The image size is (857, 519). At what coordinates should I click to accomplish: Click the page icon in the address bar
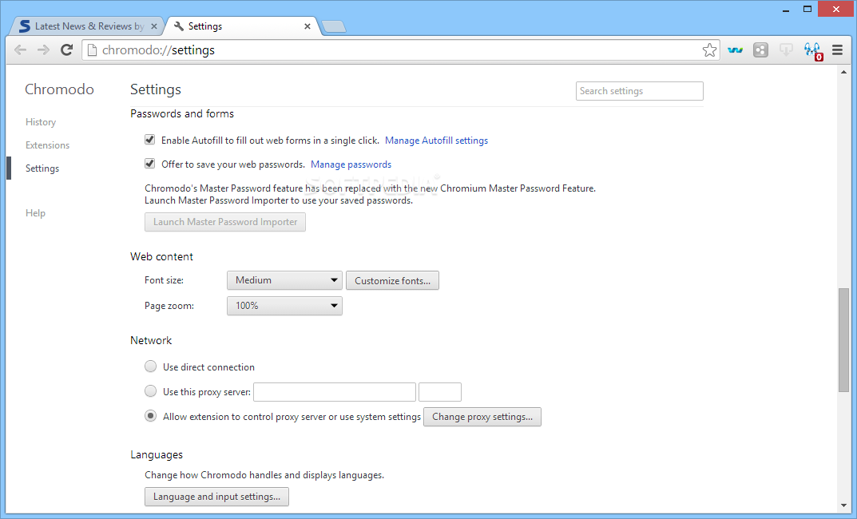tap(93, 50)
